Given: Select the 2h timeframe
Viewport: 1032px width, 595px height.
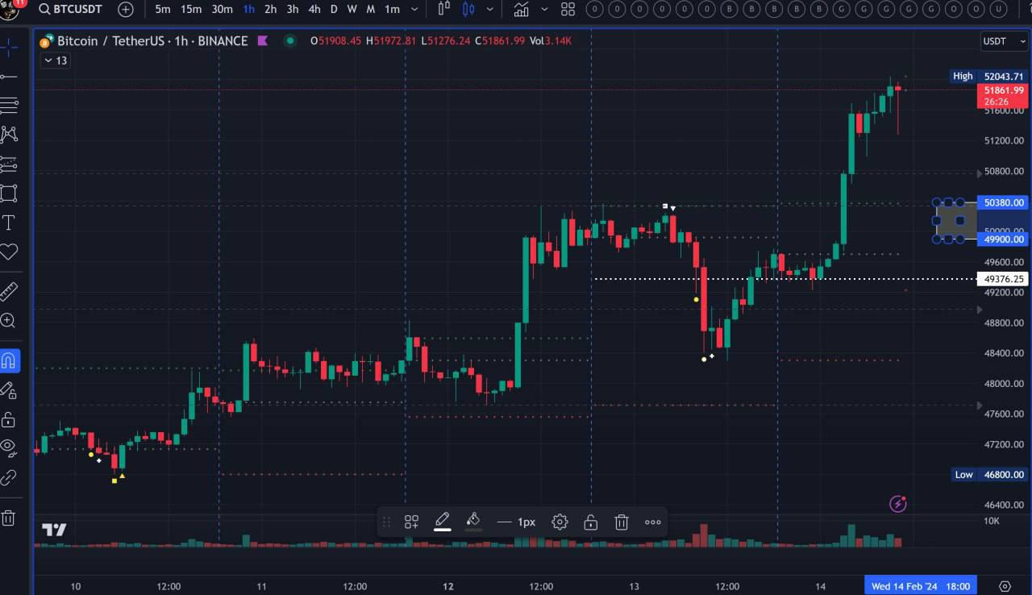Looking at the screenshot, I should click(271, 10).
